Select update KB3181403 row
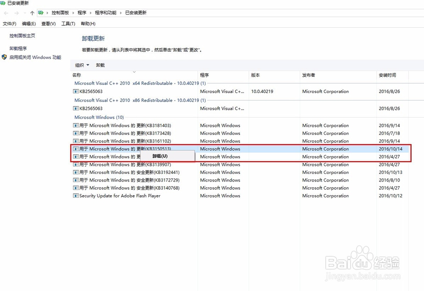Screen dimensions: 424x291 pos(240,126)
